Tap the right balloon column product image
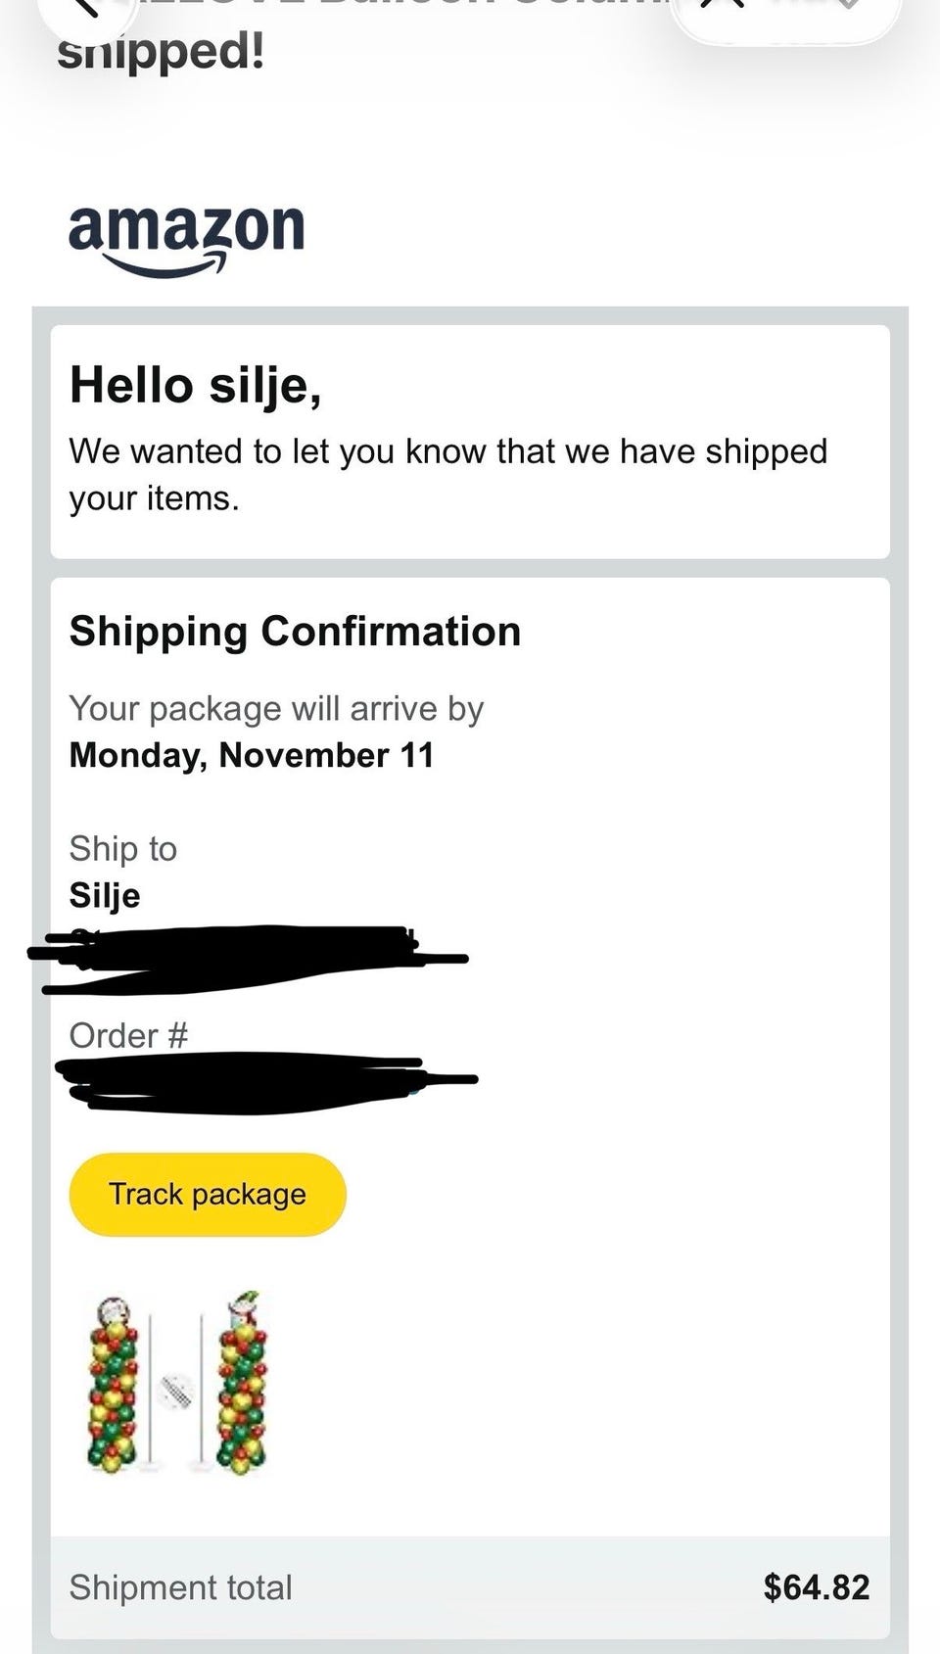The image size is (940, 1654). pos(241,1383)
